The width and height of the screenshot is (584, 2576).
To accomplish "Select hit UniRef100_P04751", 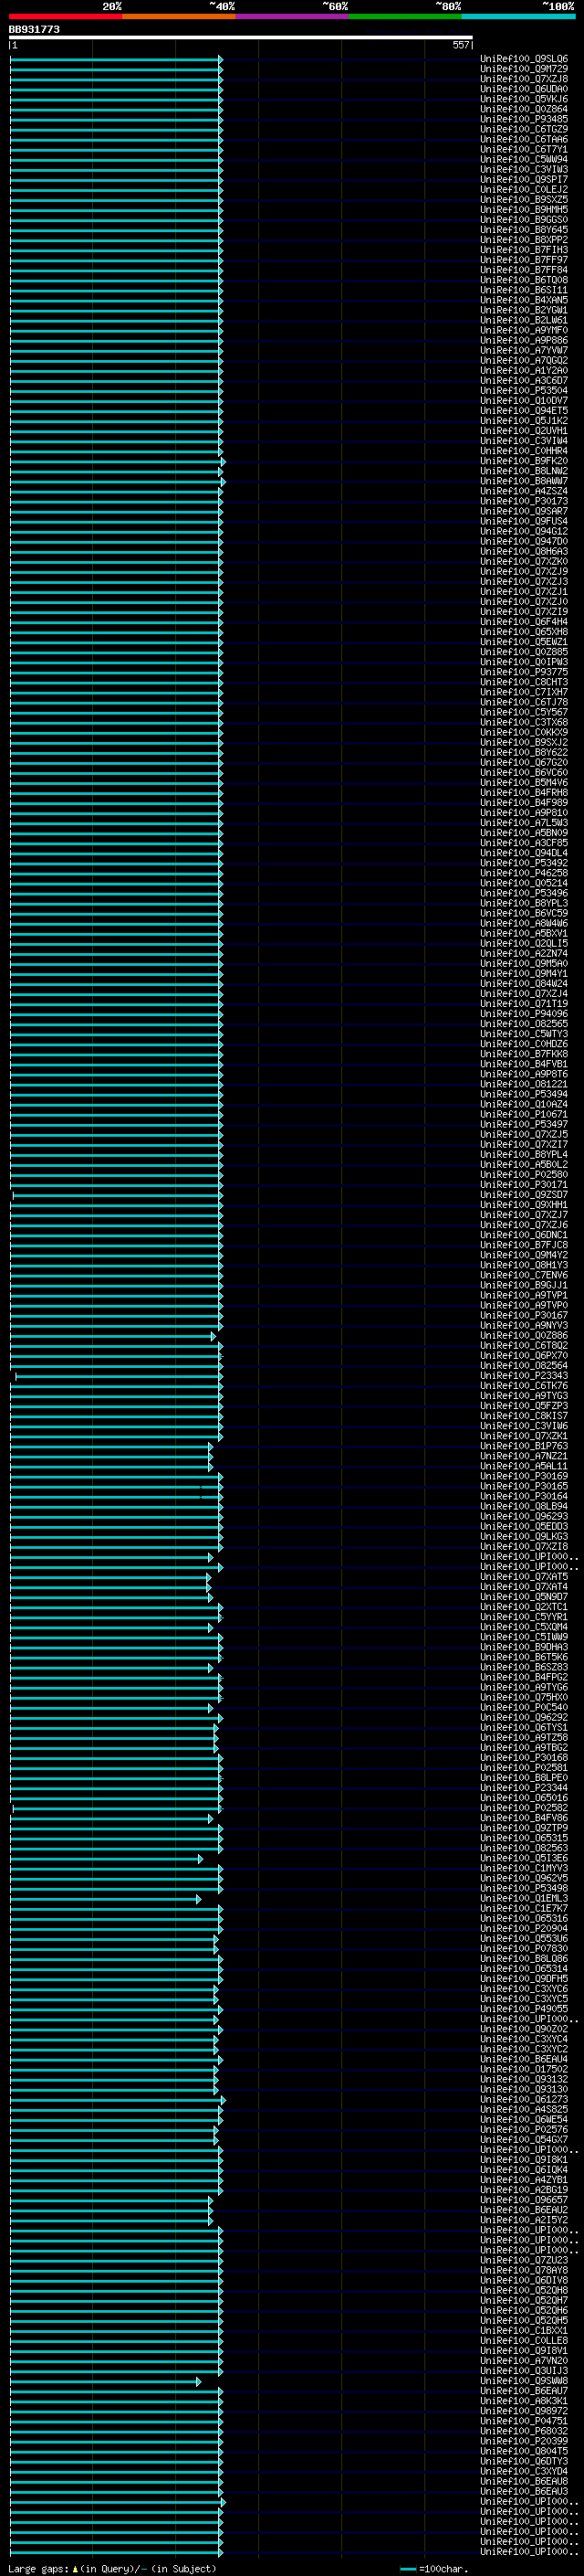I will [524, 2420].
